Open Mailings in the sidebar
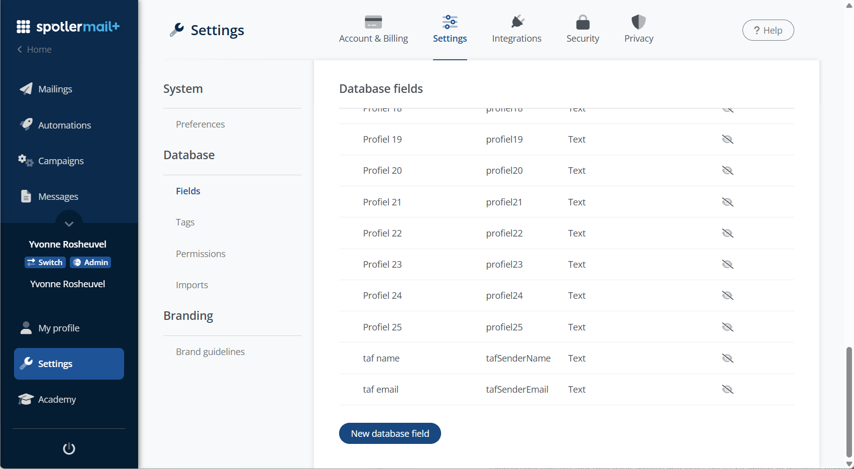 55,89
